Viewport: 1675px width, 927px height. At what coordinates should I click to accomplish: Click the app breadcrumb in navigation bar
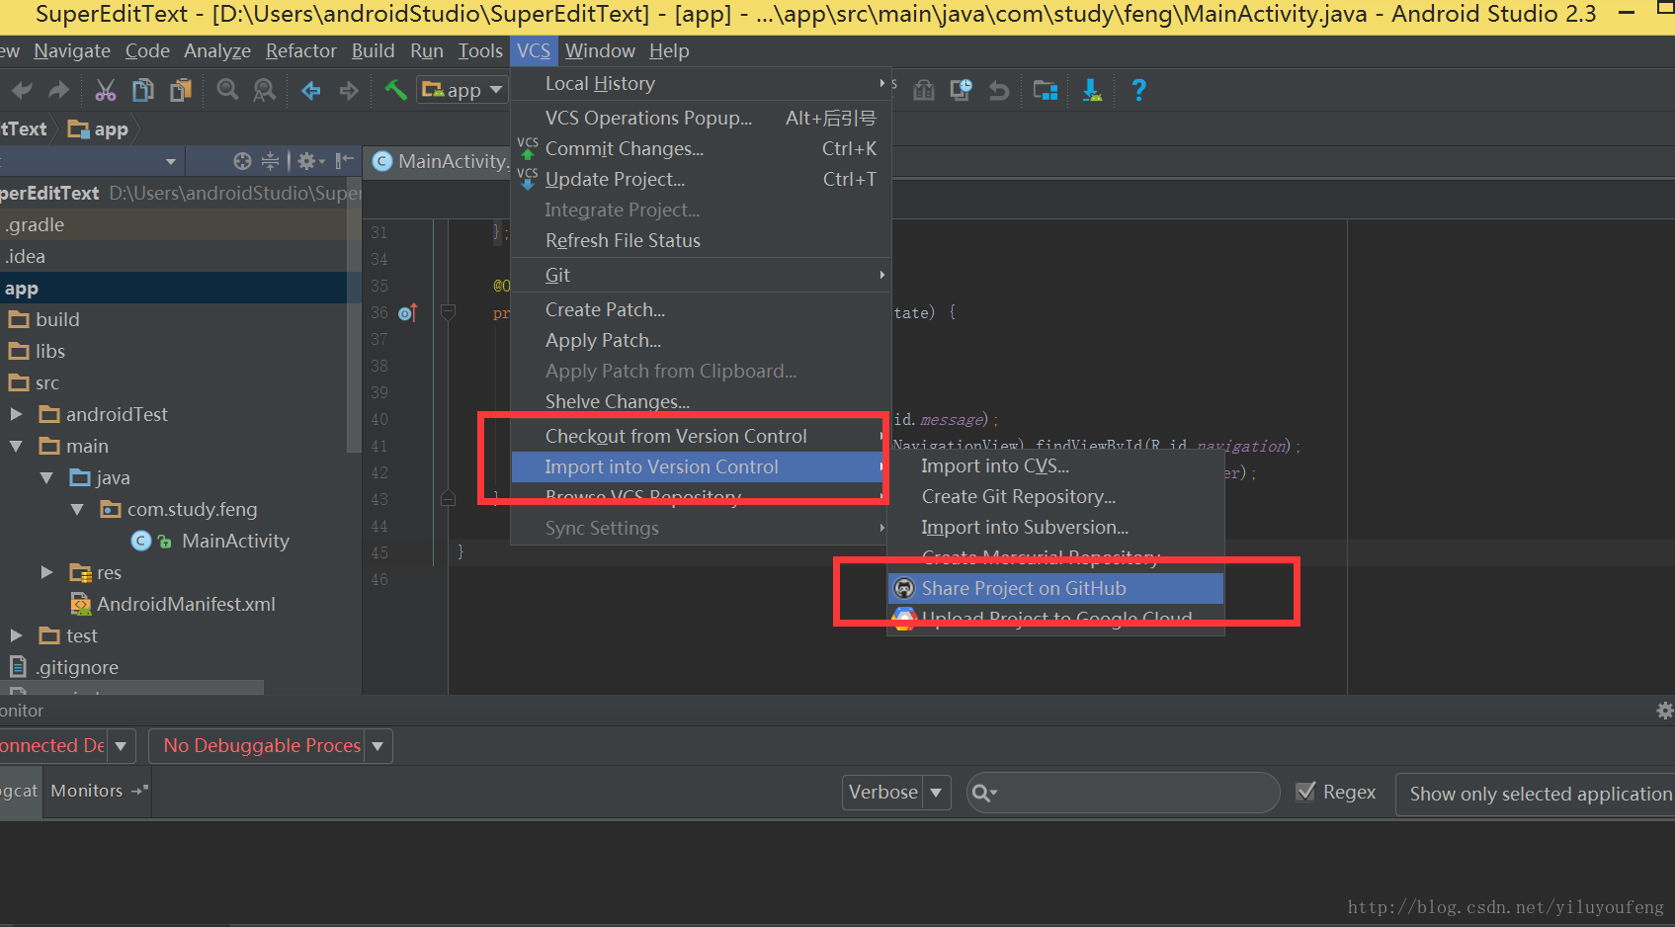coord(98,129)
